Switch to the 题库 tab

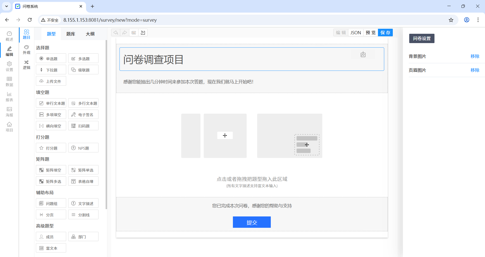(71, 34)
